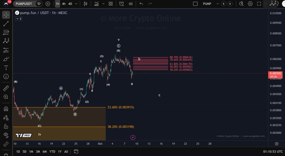Expand the timeframe interval dropdown
The image size is (285, 156).
76,4
